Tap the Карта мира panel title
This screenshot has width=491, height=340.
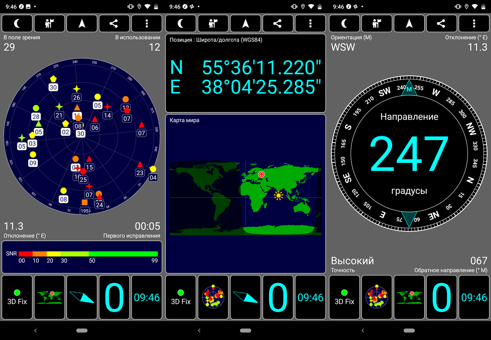185,120
